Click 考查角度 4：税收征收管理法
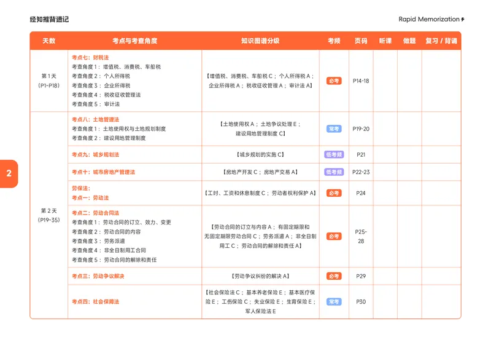491x348 pixels. (106, 95)
